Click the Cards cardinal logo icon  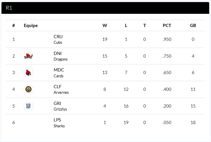point(28,73)
